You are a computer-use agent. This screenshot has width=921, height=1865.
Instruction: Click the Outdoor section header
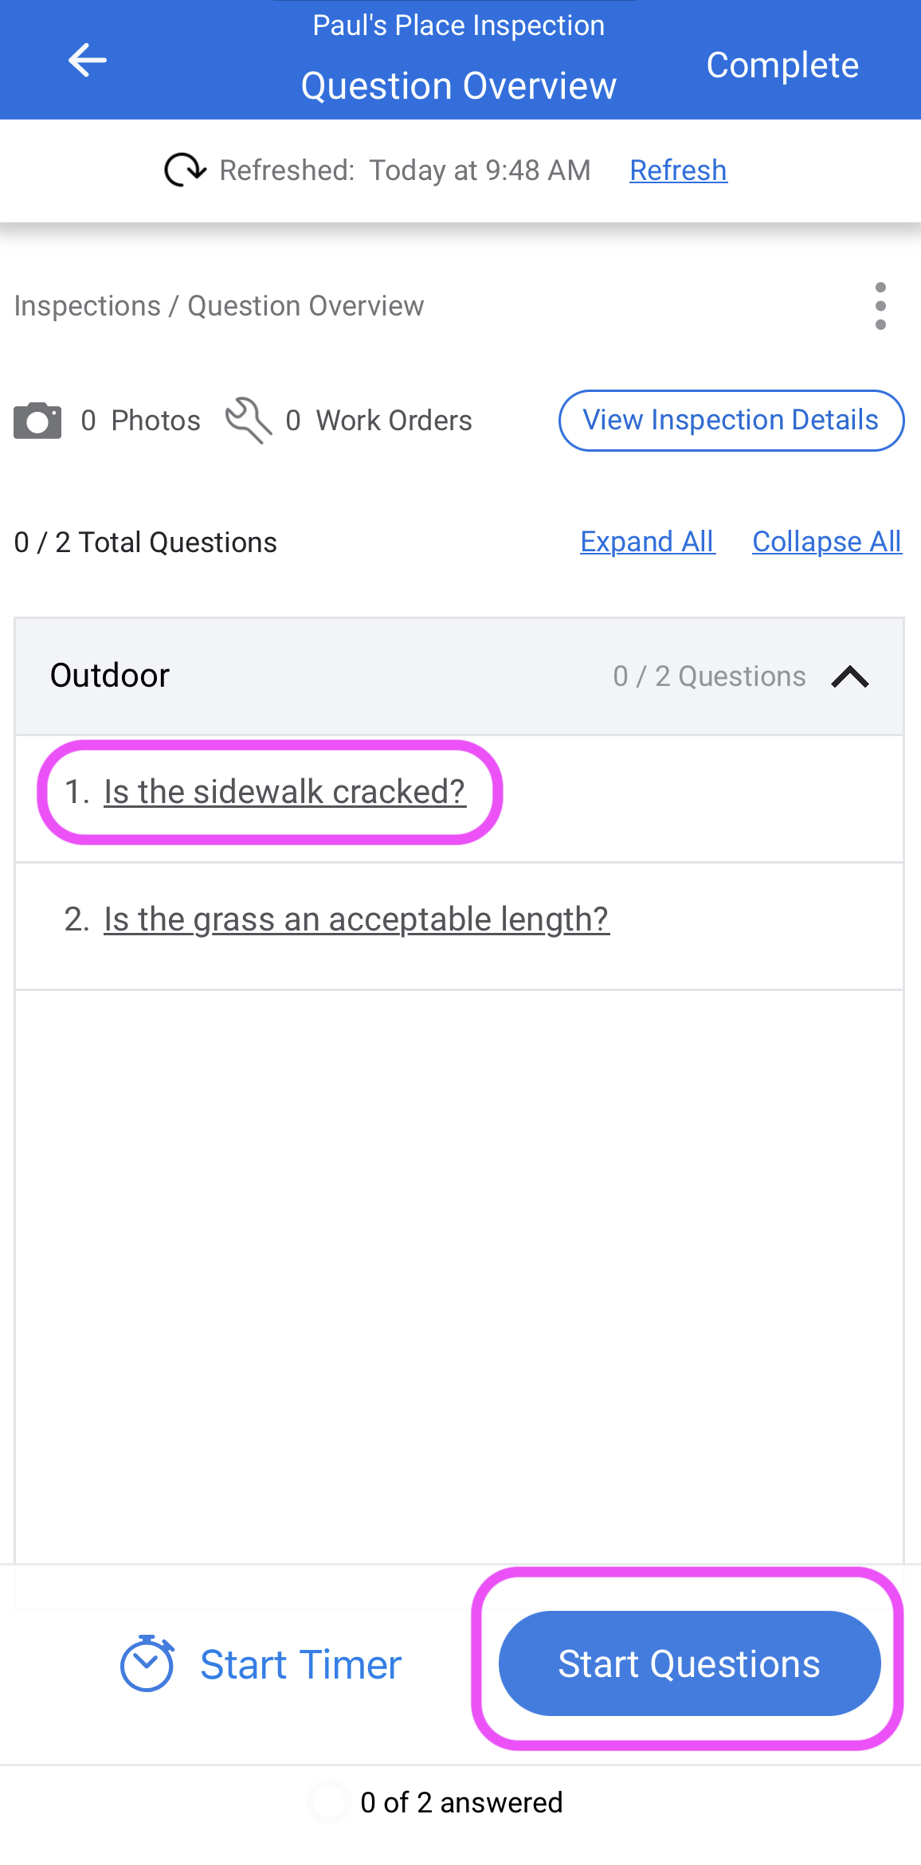pos(110,676)
